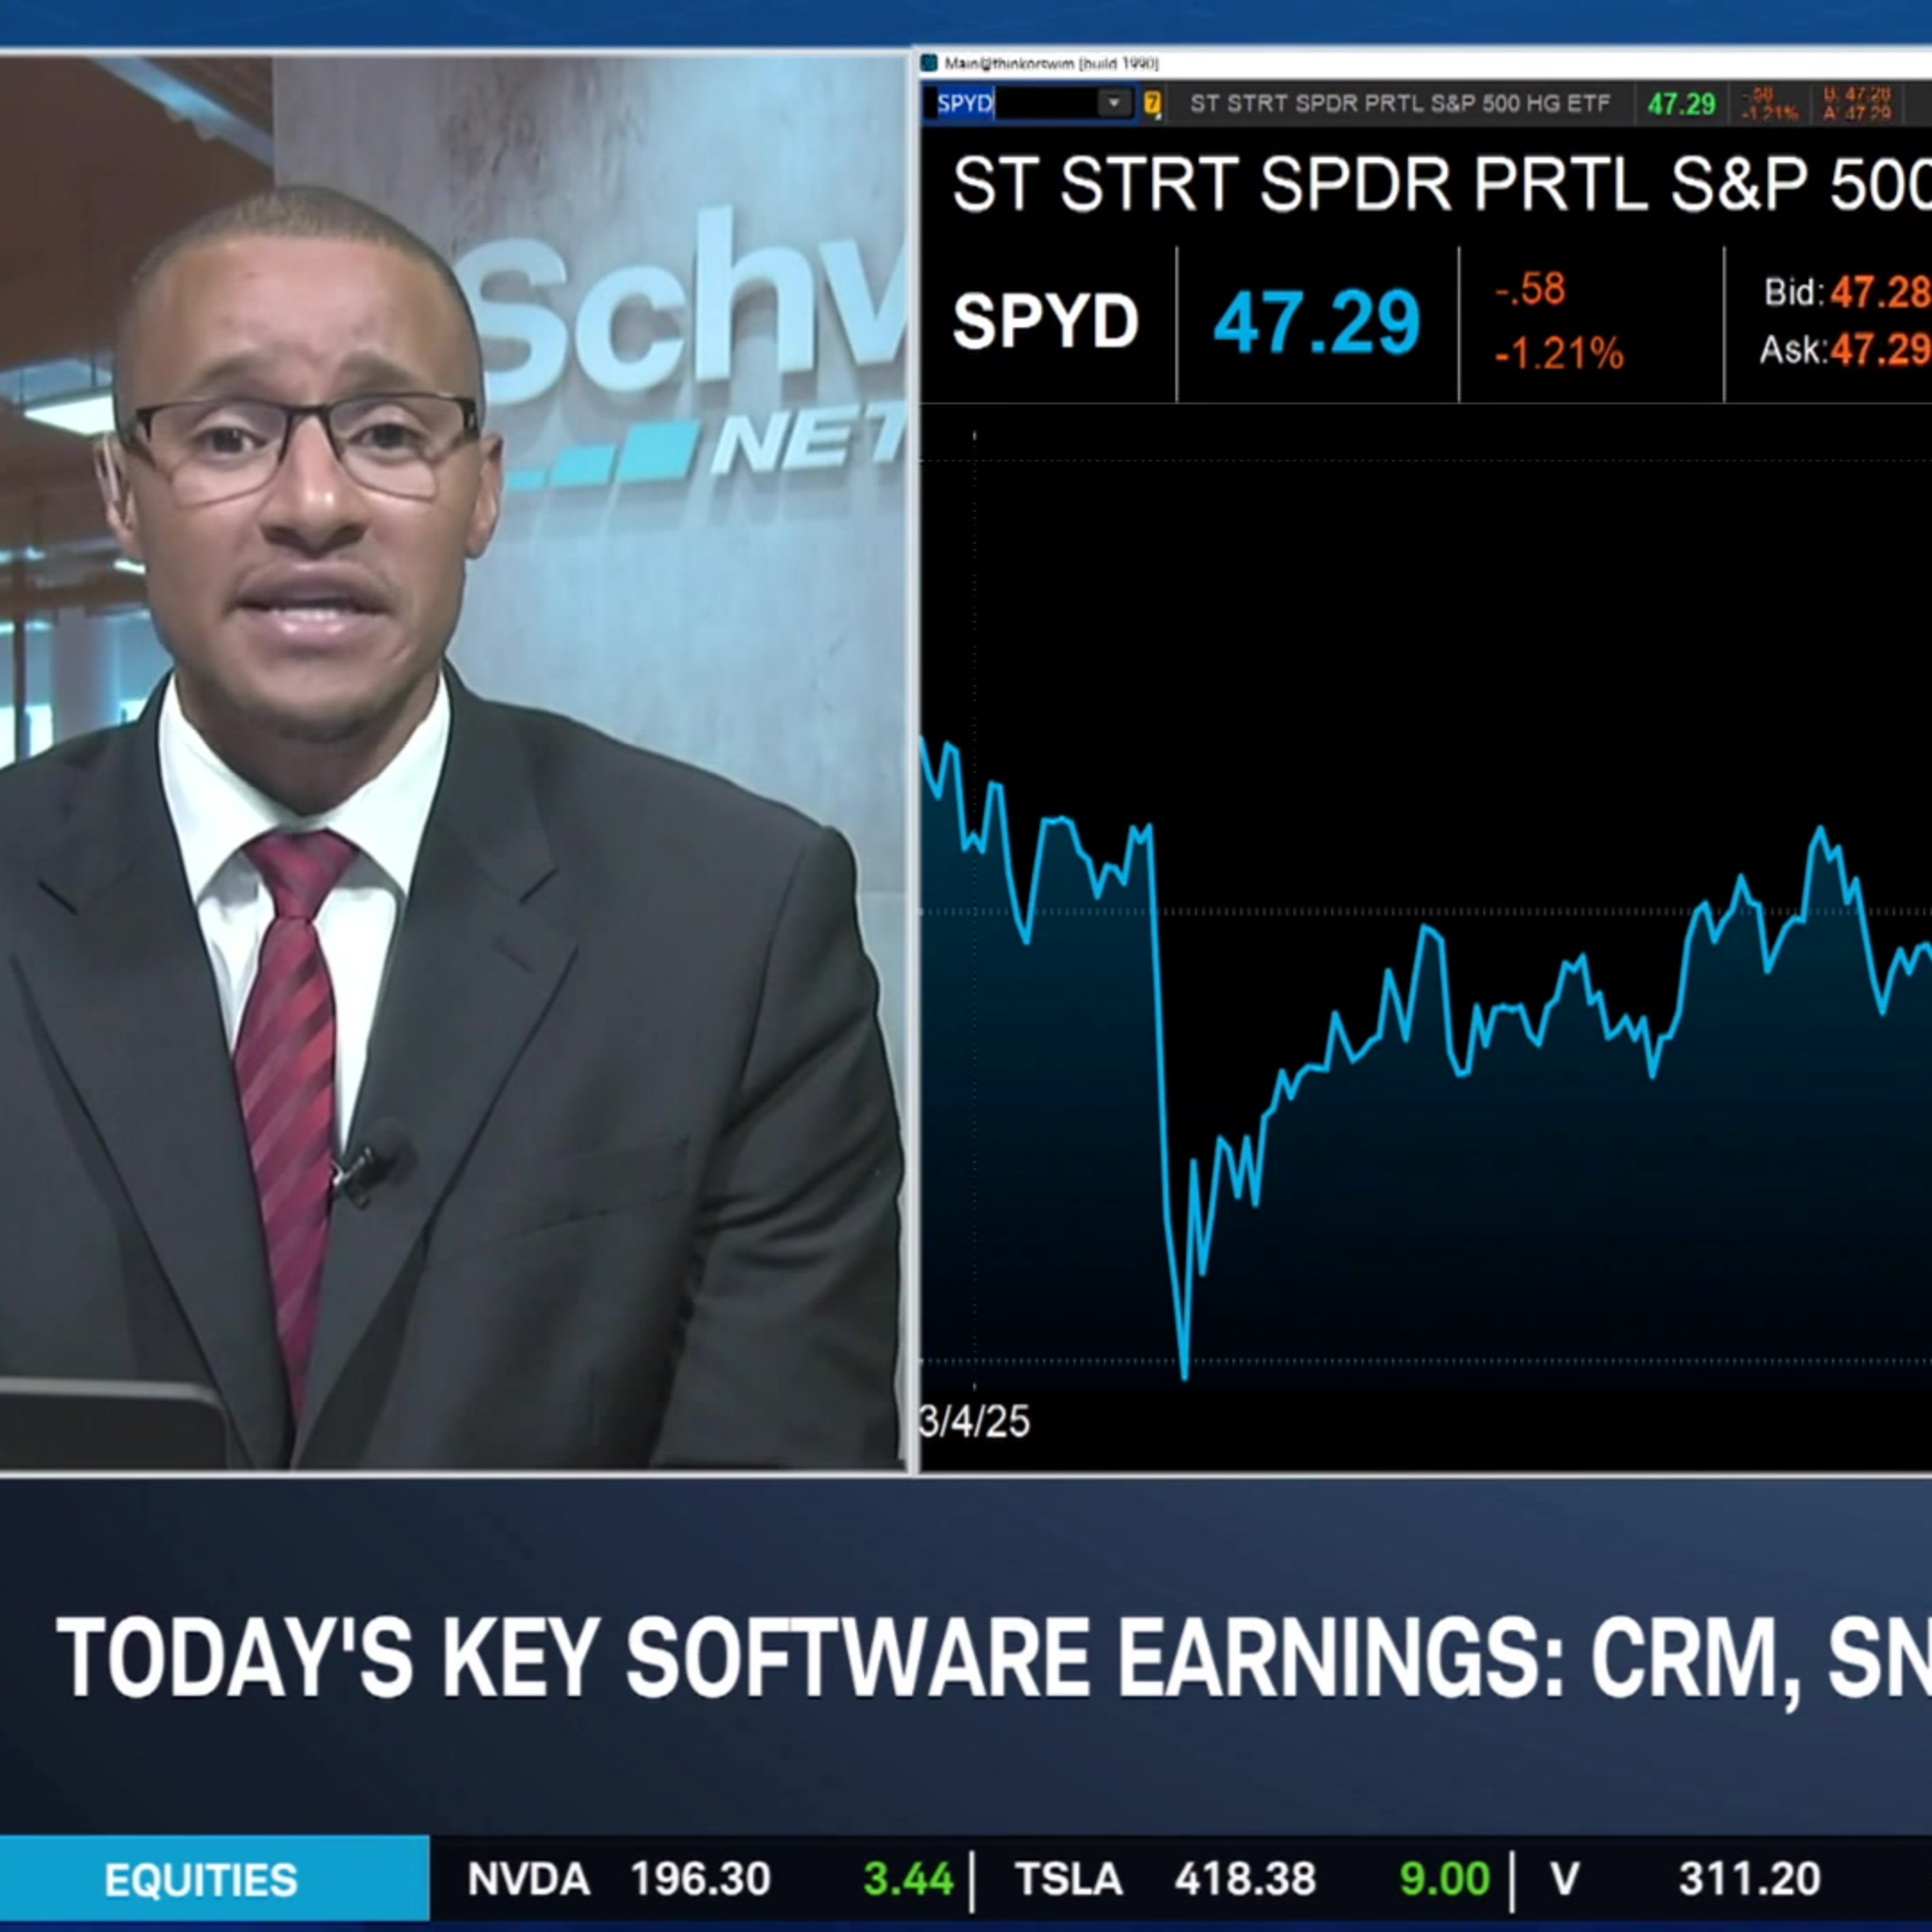Click the V price 311.20
The width and height of the screenshot is (1932, 1932).
coord(1749,1880)
